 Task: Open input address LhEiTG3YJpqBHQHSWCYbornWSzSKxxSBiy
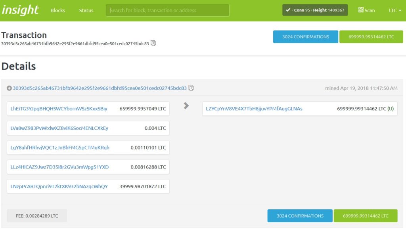59,109
